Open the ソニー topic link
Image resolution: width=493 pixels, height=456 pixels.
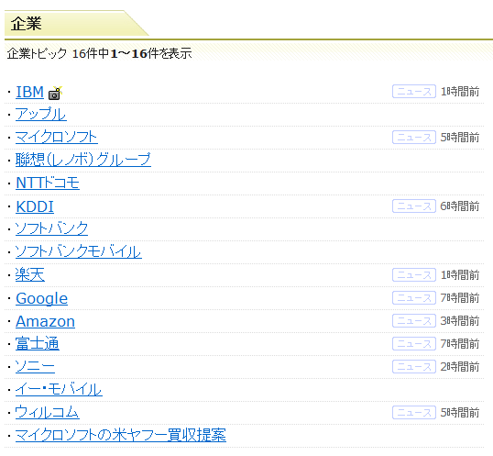(35, 367)
